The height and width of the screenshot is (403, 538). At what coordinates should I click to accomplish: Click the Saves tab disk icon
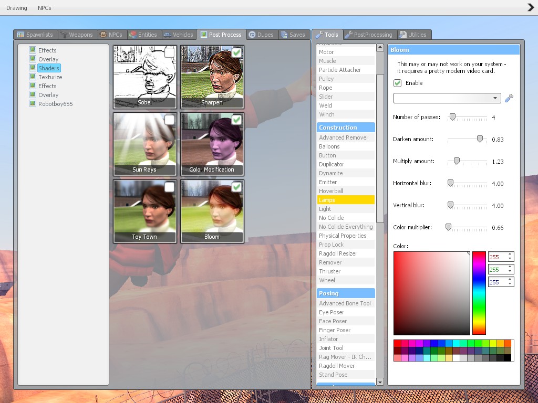coord(284,35)
